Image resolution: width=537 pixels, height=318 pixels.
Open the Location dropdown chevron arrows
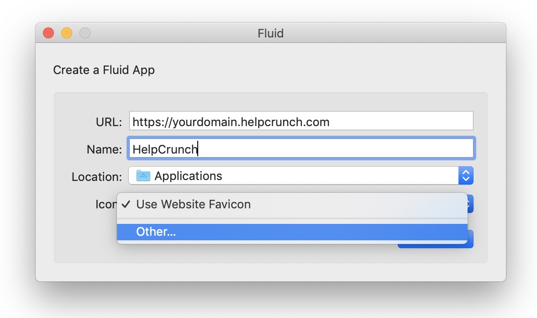[466, 175]
